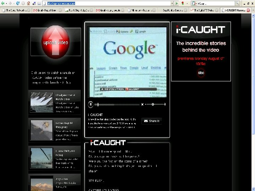Switch to The Digital TV tab
Image resolution: width=255 pixels, height=191 pixels.
pos(204,10)
